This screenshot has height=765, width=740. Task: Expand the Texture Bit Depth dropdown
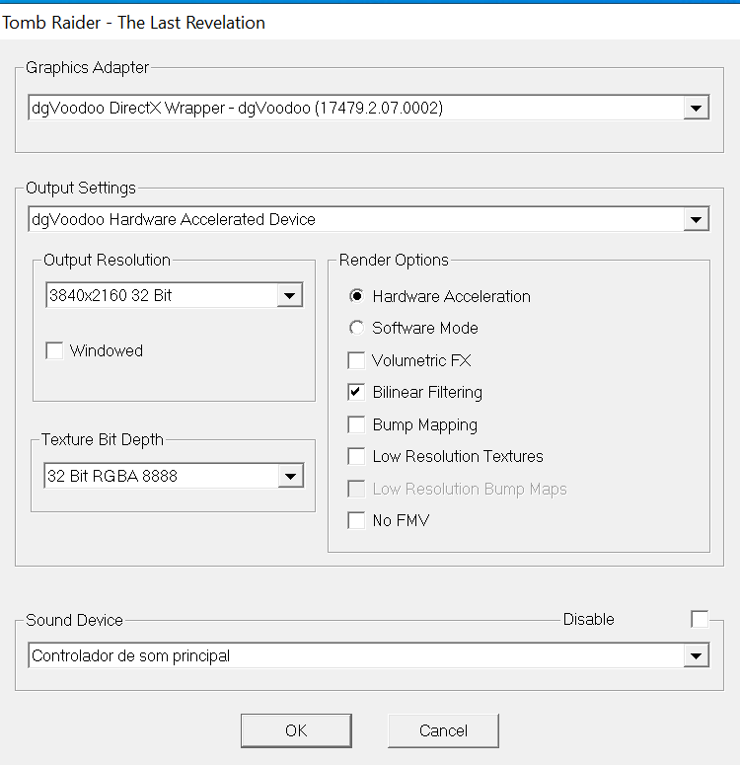pos(289,477)
